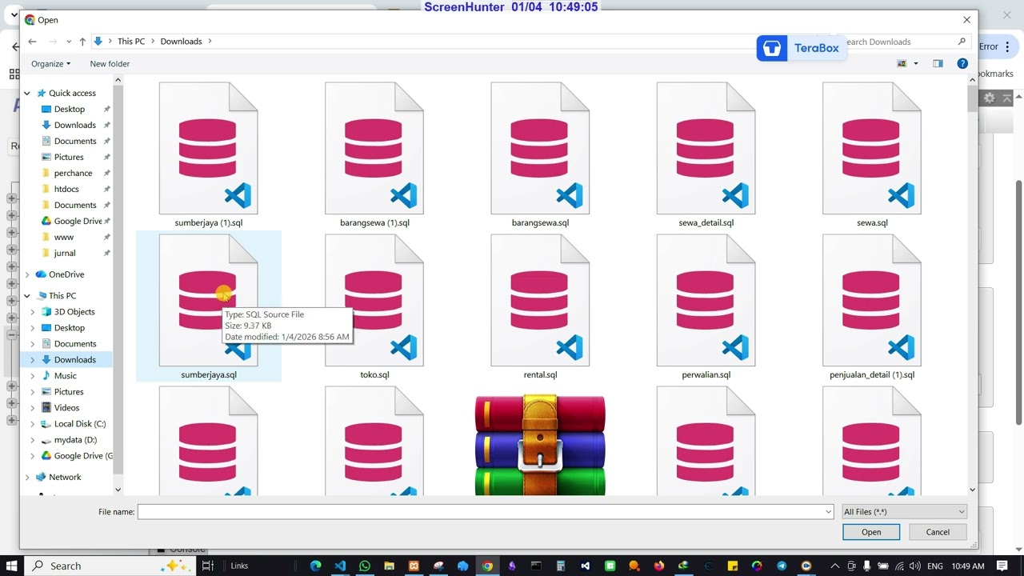The height and width of the screenshot is (576, 1024).
Task: Click the Cancel button
Action: 938,532
